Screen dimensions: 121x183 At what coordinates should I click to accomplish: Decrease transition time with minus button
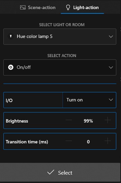(x=69, y=141)
